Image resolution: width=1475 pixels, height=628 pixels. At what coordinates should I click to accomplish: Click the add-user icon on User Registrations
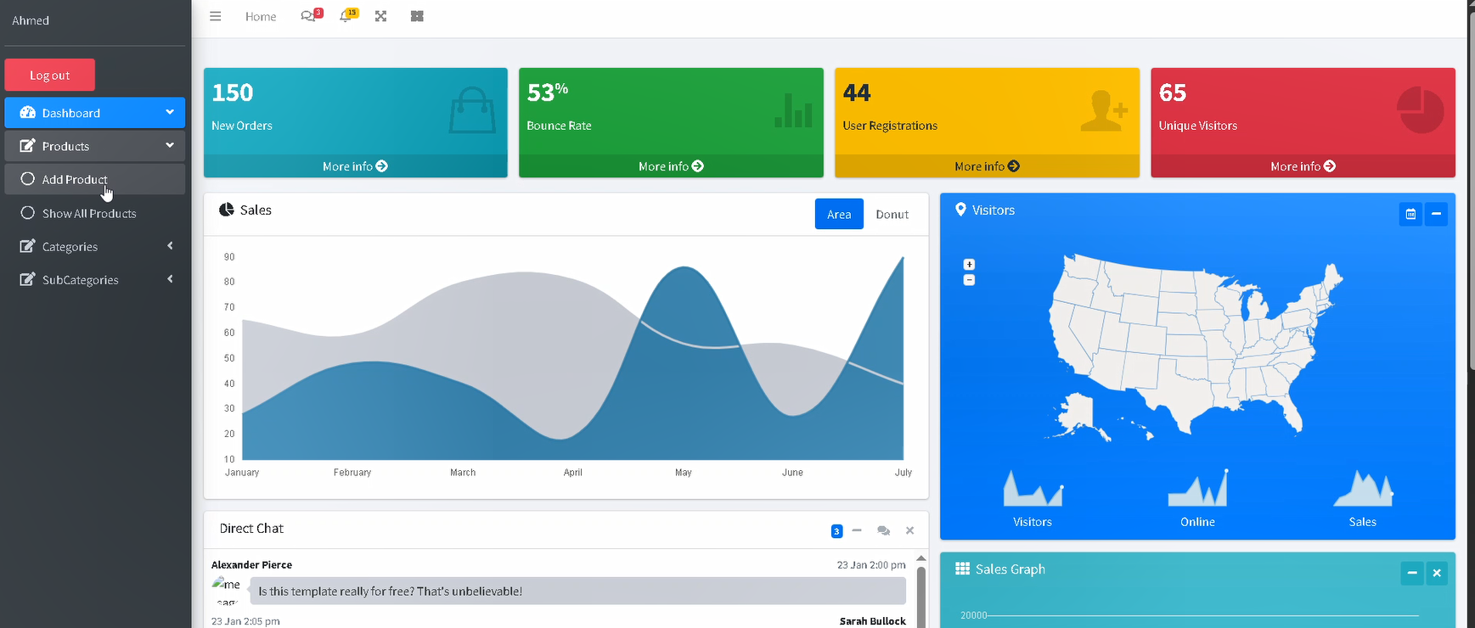coord(1104,110)
